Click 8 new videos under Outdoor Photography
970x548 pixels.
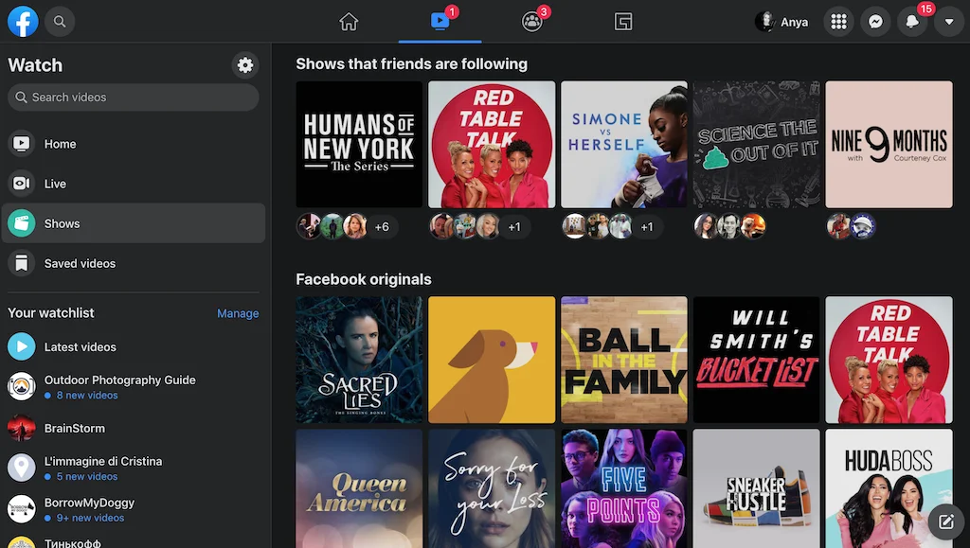pyautogui.click(x=87, y=396)
